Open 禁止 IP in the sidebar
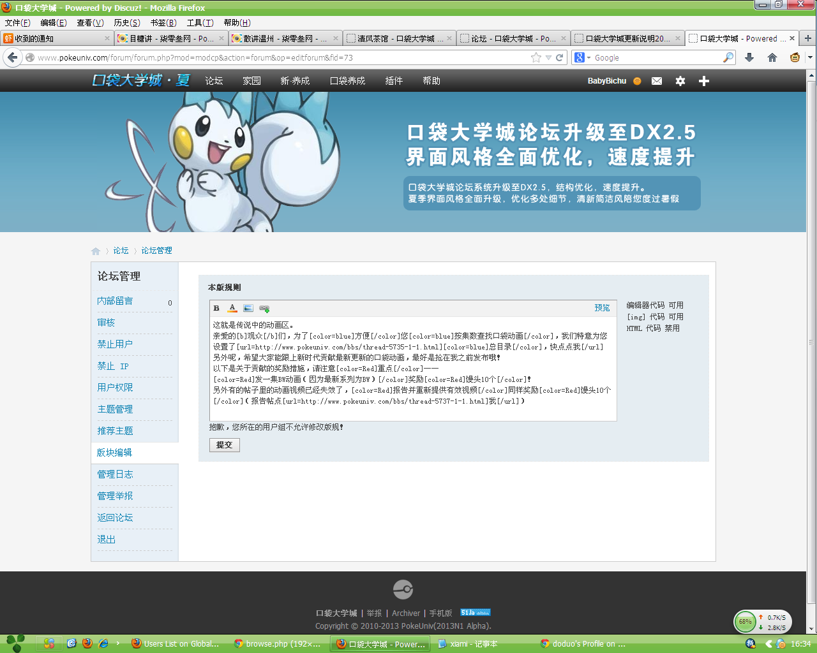The height and width of the screenshot is (653, 817). click(x=113, y=366)
